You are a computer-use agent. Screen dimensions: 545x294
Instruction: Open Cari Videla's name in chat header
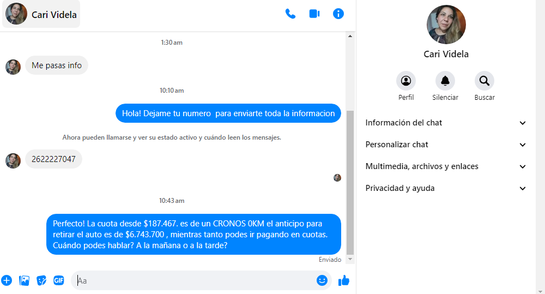[x=54, y=15]
